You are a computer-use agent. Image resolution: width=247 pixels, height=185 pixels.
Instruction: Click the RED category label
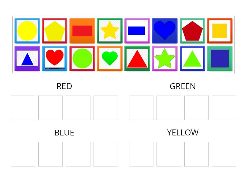[x=64, y=87]
